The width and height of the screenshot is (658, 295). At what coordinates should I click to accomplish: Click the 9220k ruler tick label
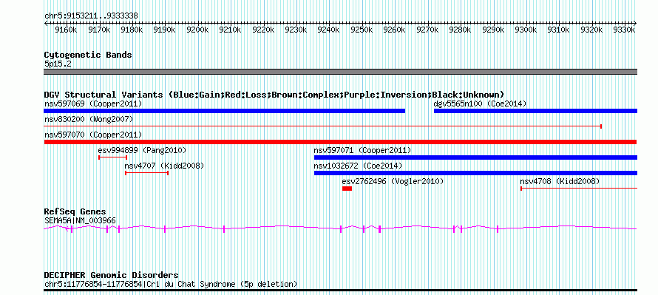coord(263,30)
